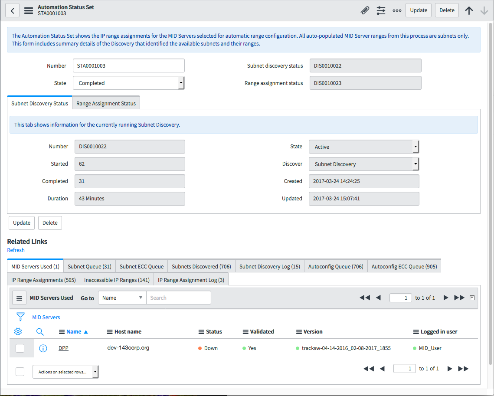Click the Refresh related link

(x=16, y=250)
